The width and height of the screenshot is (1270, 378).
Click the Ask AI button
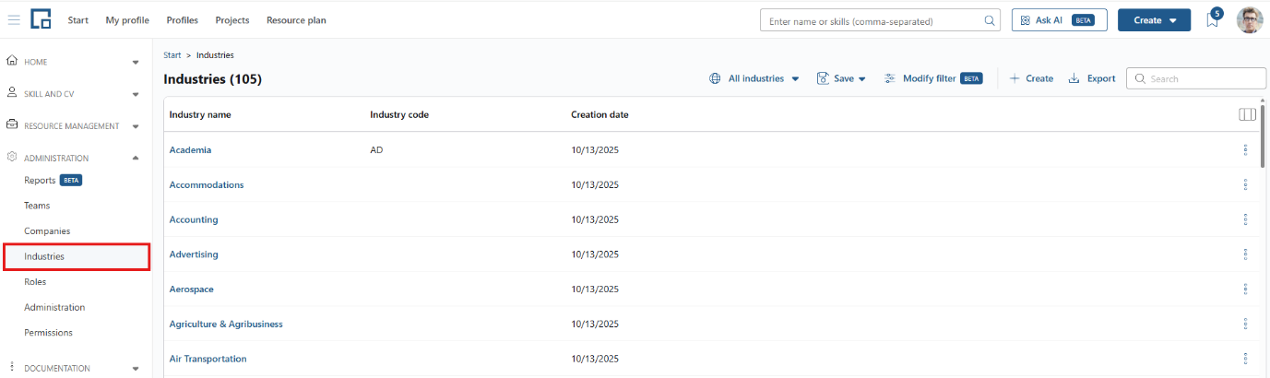[x=1059, y=20]
